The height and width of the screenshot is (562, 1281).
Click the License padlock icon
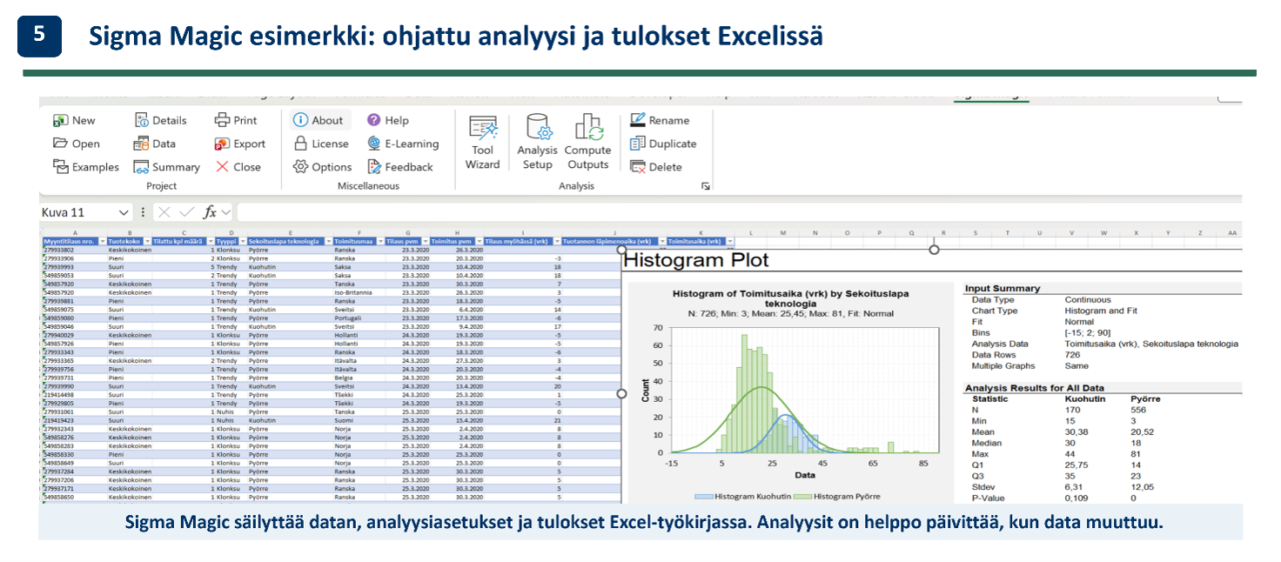[x=300, y=144]
